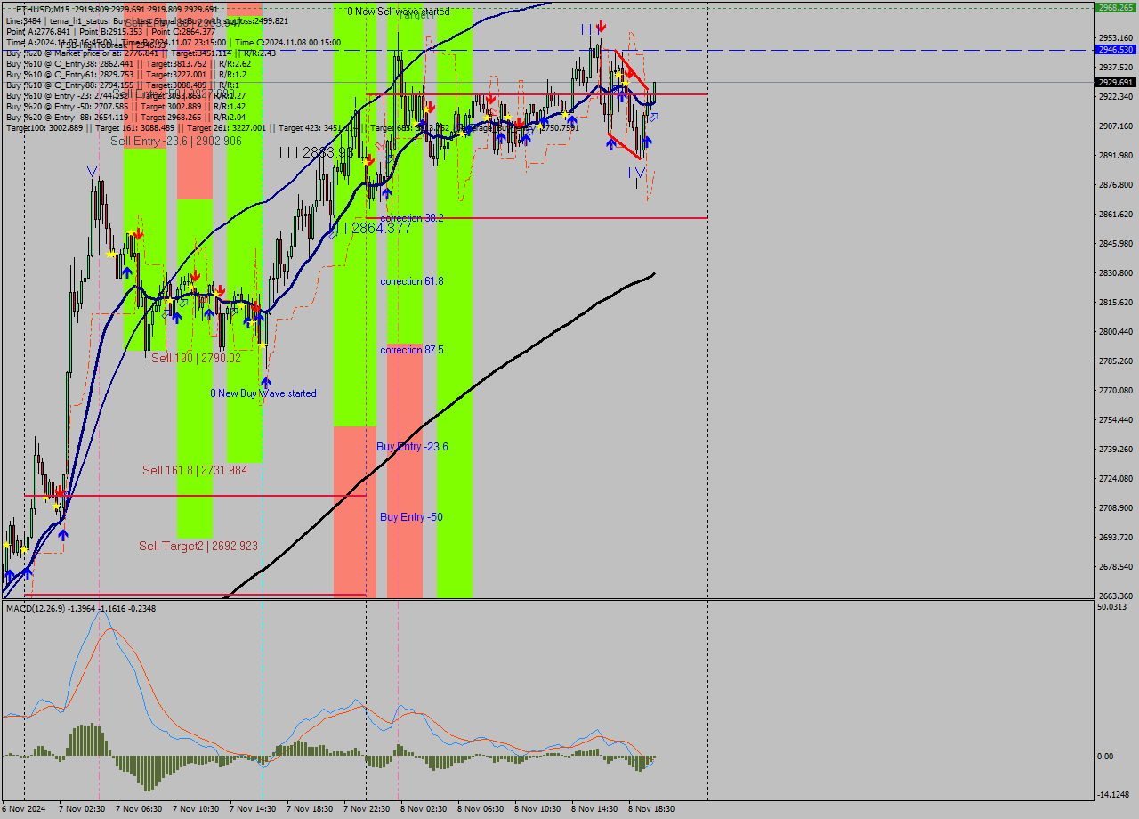The image size is (1139, 819).
Task: Click the 2800.440 price axis value
Action: (x=1115, y=331)
